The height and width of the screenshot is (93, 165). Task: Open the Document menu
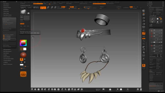[33, 2]
